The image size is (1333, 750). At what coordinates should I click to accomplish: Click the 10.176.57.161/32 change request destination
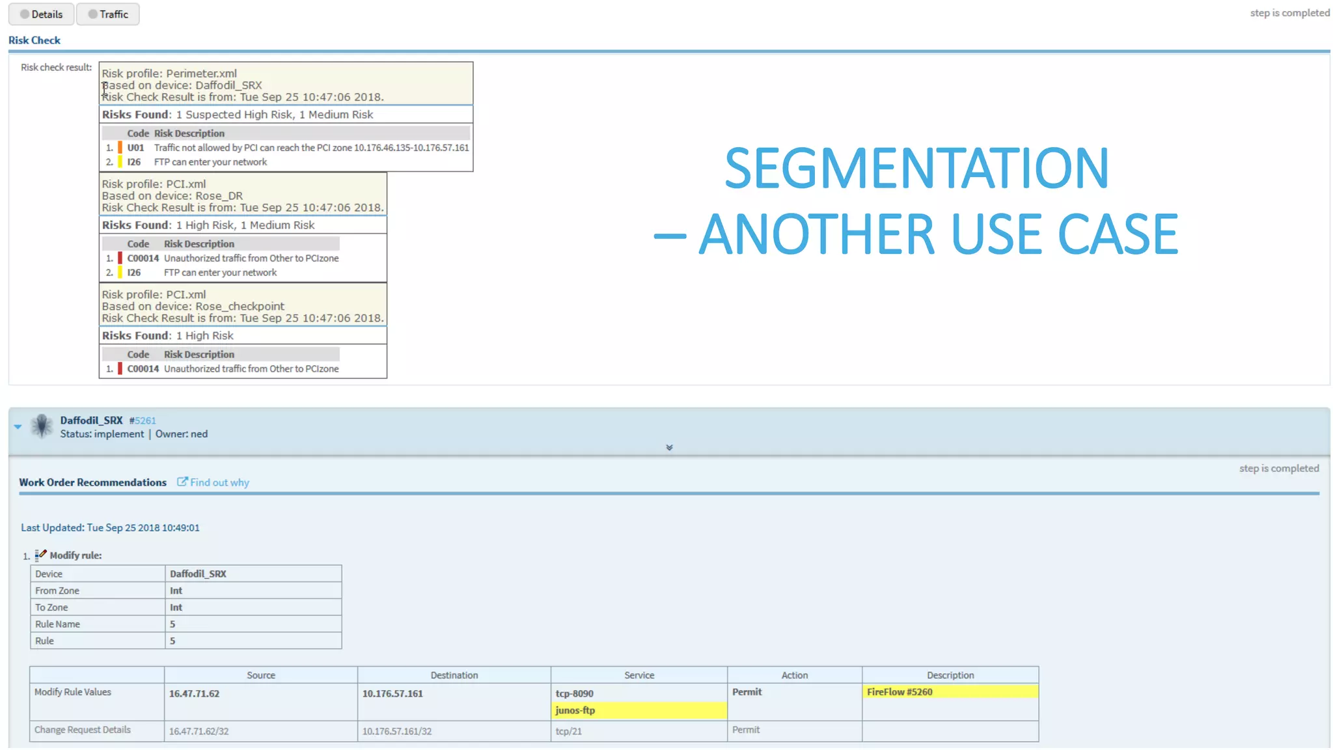[x=397, y=731]
